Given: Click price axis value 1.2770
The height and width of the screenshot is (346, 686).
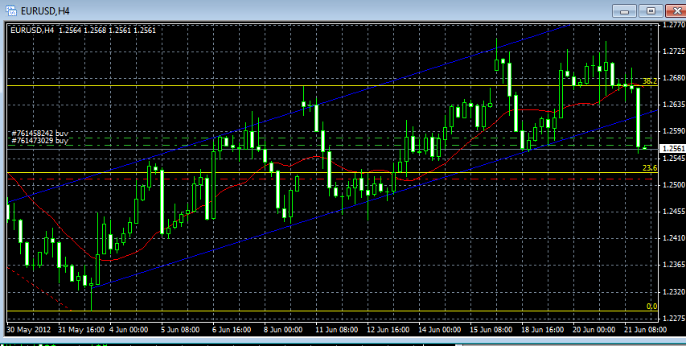Looking at the screenshot, I should tap(672, 25).
